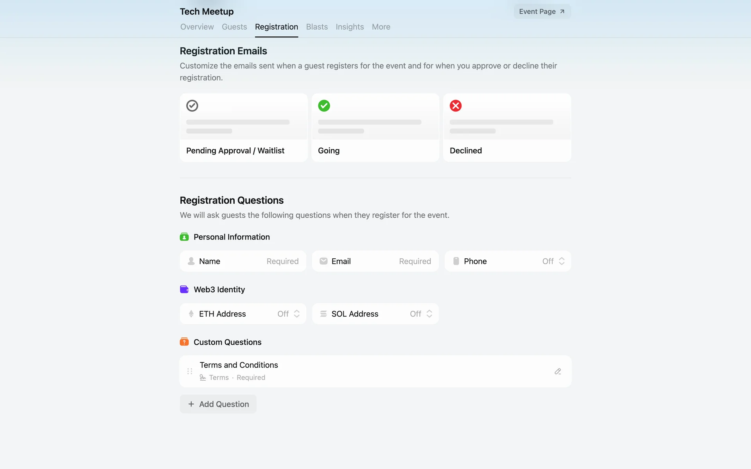Click the red X Declined icon
Image resolution: width=751 pixels, height=469 pixels.
point(456,106)
